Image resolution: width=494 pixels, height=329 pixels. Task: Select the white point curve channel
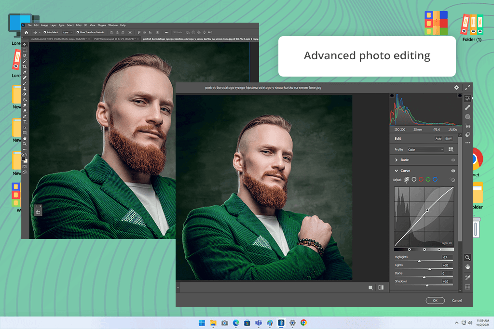click(414, 179)
